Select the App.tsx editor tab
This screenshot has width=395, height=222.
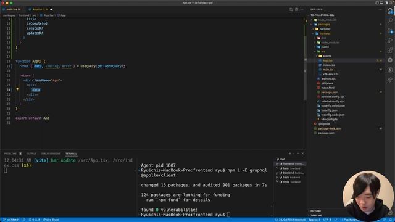point(39,9)
